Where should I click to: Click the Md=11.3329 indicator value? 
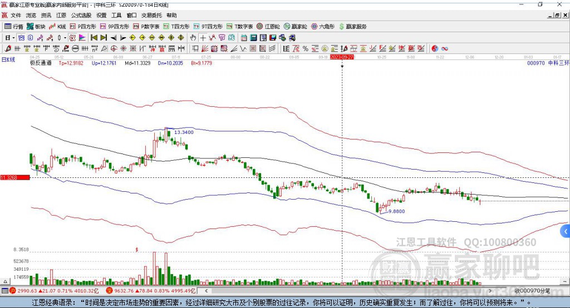tap(137, 63)
